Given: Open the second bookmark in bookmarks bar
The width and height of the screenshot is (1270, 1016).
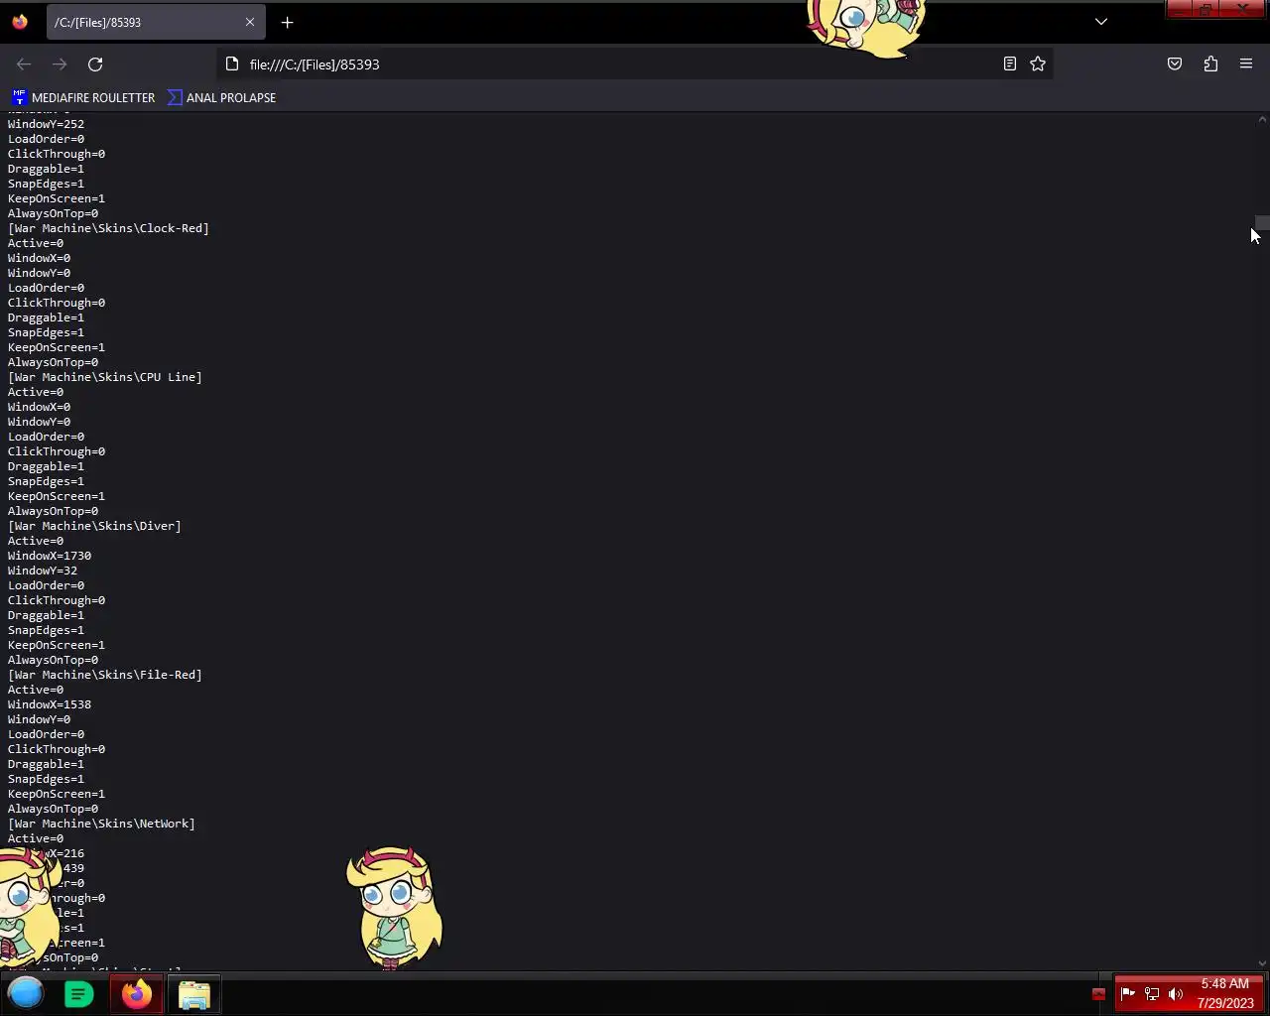Looking at the screenshot, I should click(x=222, y=97).
